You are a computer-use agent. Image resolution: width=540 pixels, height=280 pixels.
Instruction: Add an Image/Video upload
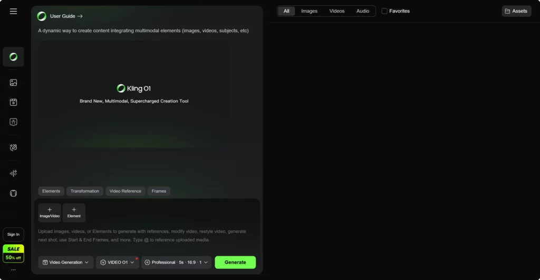coord(50,212)
